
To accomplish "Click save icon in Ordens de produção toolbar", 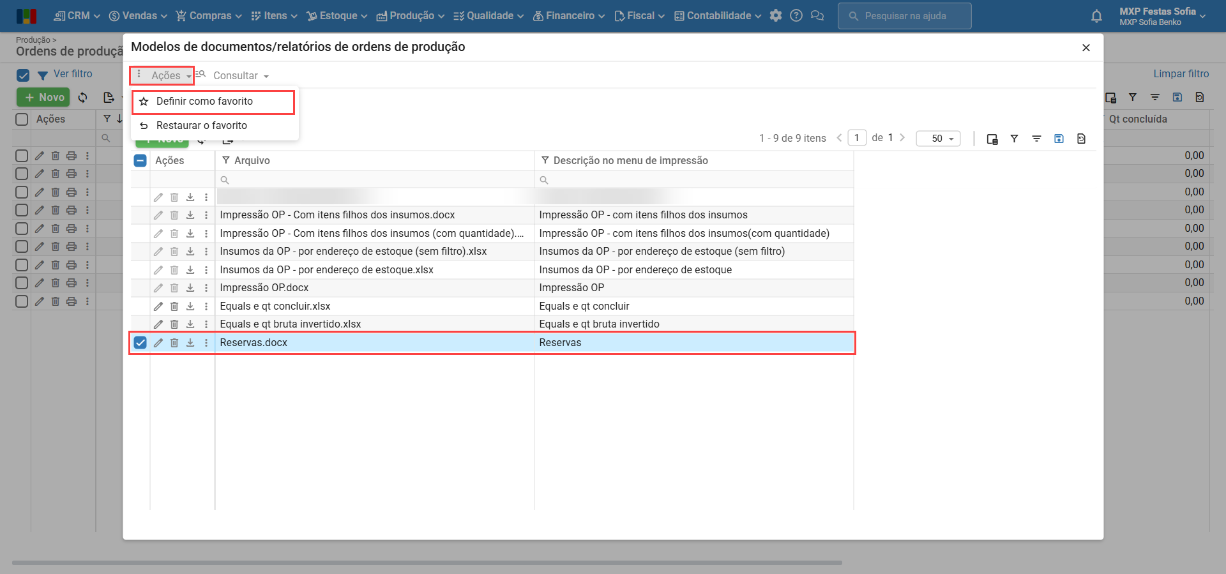I will click(1177, 97).
